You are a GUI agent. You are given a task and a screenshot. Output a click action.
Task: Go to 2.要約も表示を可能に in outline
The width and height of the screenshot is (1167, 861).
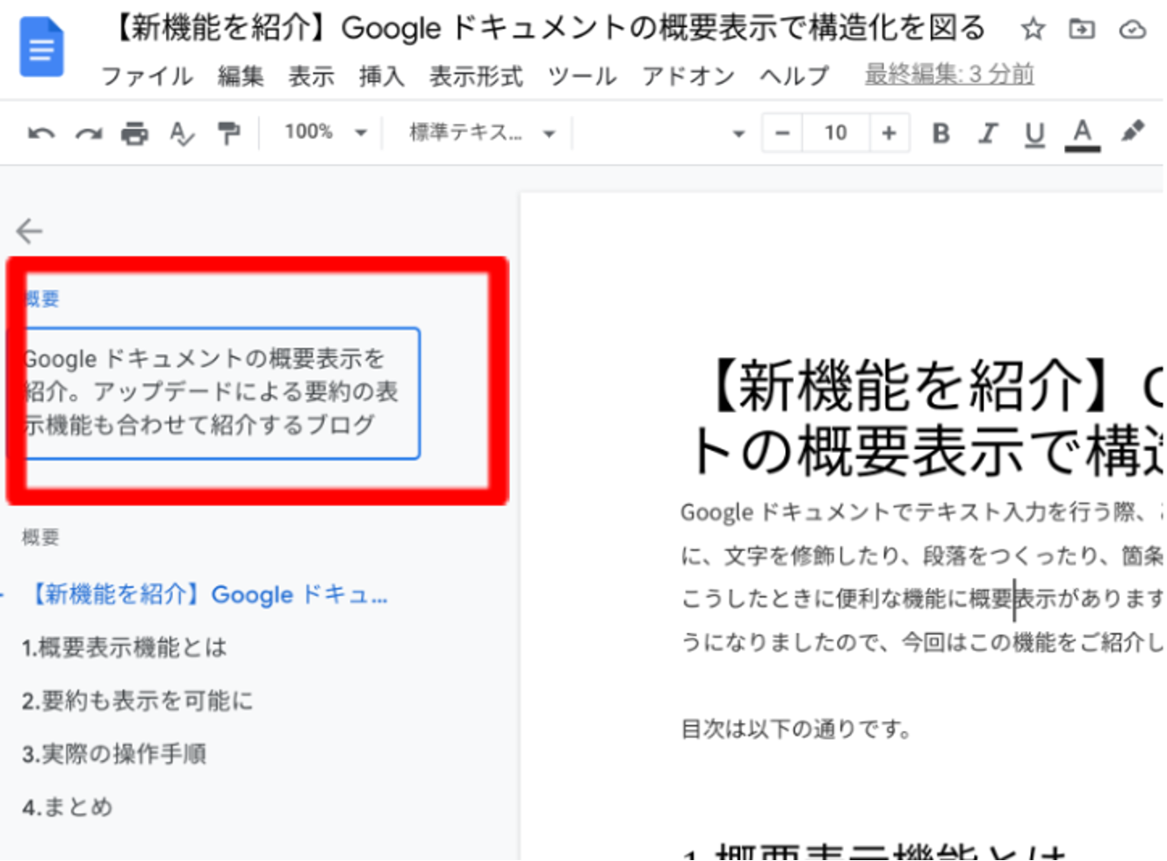point(138,700)
